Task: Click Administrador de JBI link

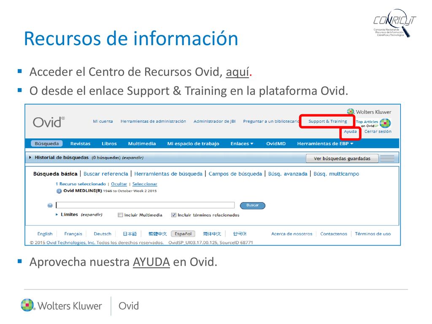Action: pos(214,121)
